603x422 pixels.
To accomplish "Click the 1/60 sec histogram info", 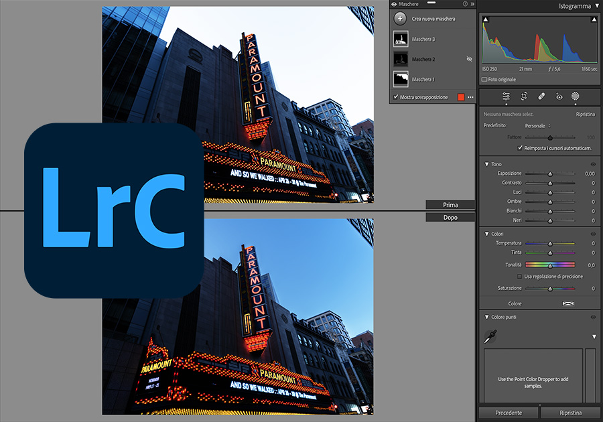I will pyautogui.click(x=589, y=69).
